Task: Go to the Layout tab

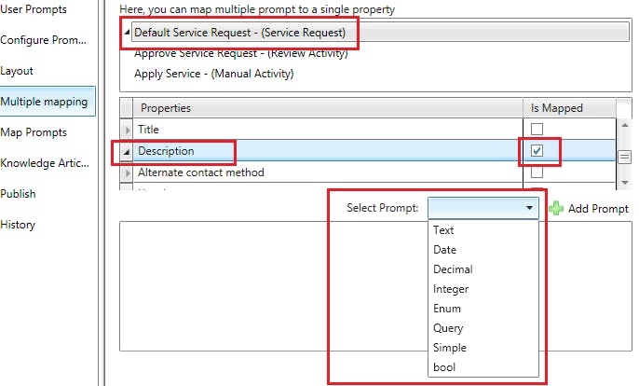Action: (17, 71)
